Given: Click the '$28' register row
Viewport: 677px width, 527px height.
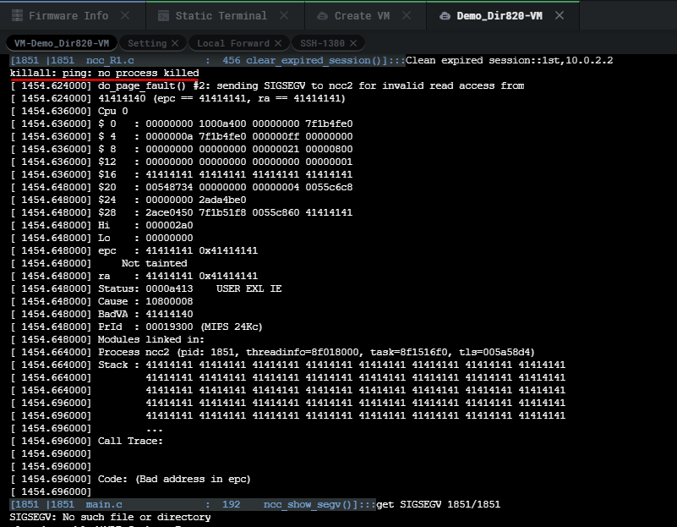Looking at the screenshot, I should [x=182, y=212].
